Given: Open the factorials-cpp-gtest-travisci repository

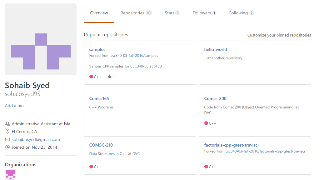Looking at the screenshot, I should [231, 145].
